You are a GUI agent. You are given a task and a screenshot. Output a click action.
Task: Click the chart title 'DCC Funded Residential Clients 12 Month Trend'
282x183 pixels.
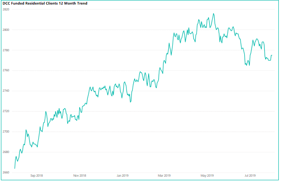[45, 3]
